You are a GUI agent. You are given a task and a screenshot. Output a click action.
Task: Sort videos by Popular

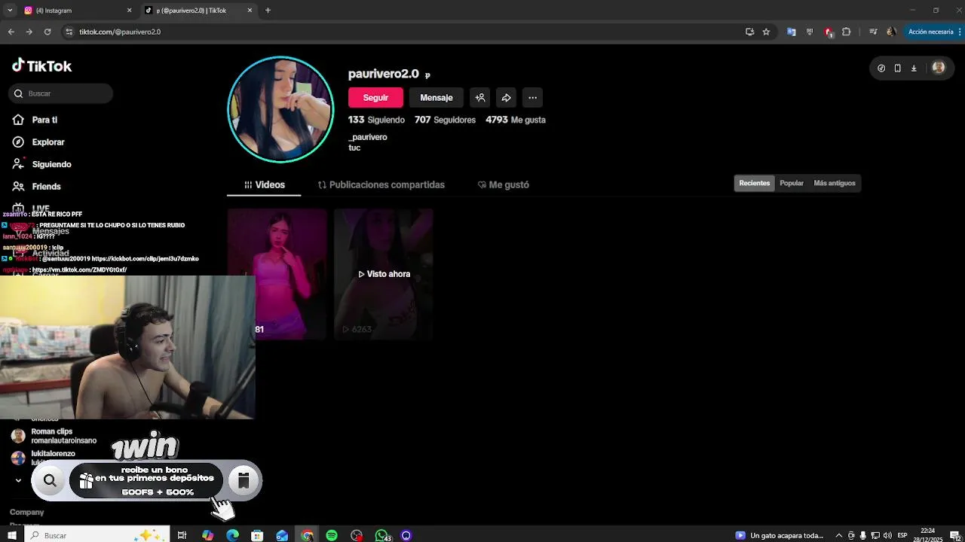tap(792, 183)
